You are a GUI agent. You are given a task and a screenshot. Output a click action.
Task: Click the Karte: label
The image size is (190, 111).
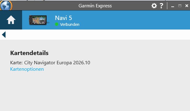[16, 63]
